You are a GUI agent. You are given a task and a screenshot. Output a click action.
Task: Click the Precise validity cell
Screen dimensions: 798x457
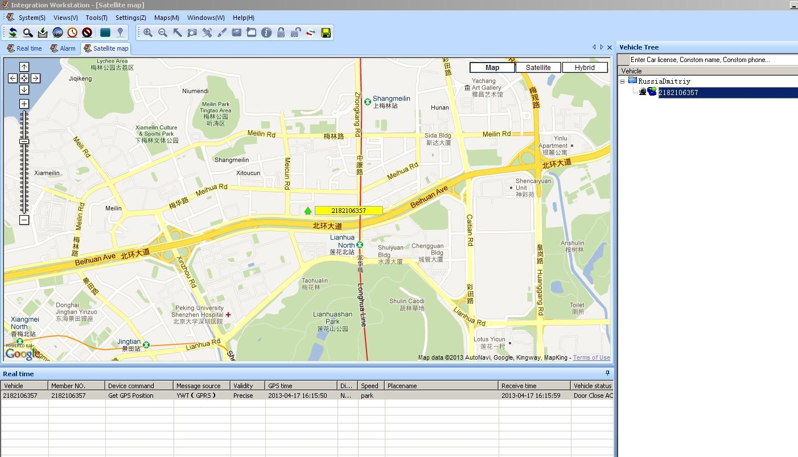pyautogui.click(x=248, y=395)
